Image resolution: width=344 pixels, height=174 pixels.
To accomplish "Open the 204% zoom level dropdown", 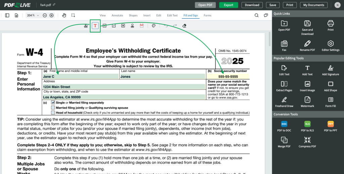I will 33,15.
